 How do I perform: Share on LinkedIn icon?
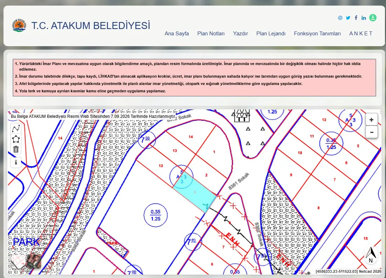click(x=364, y=18)
